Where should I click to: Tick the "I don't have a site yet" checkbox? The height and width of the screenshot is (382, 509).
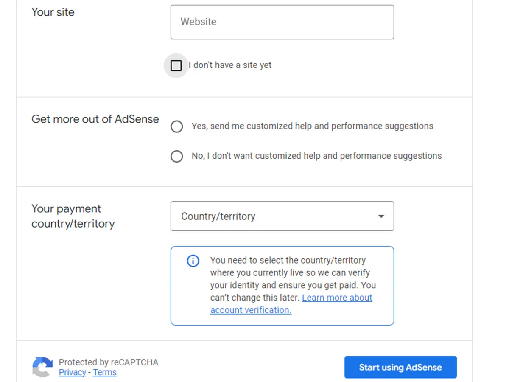pos(176,65)
